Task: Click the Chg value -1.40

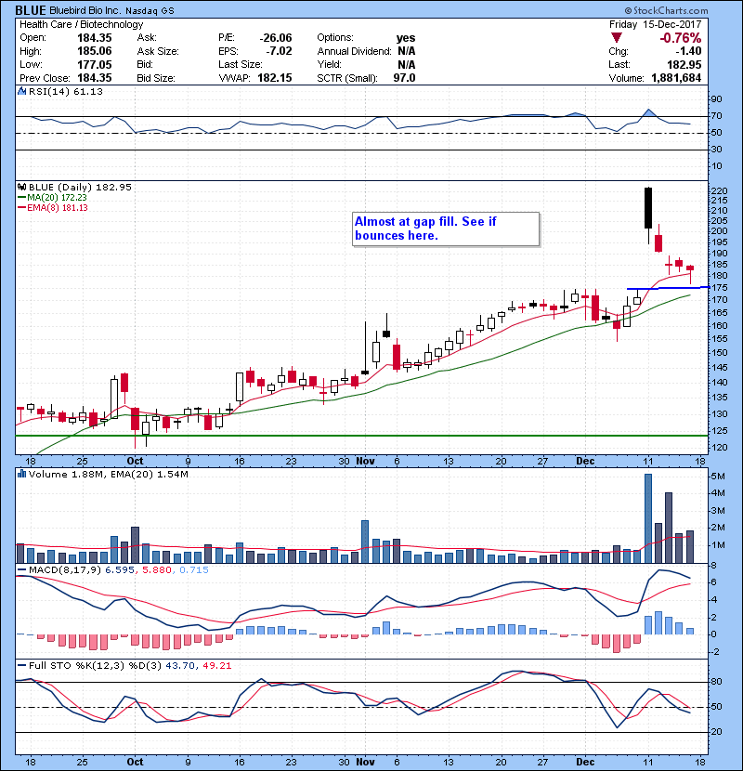Action: [688, 51]
